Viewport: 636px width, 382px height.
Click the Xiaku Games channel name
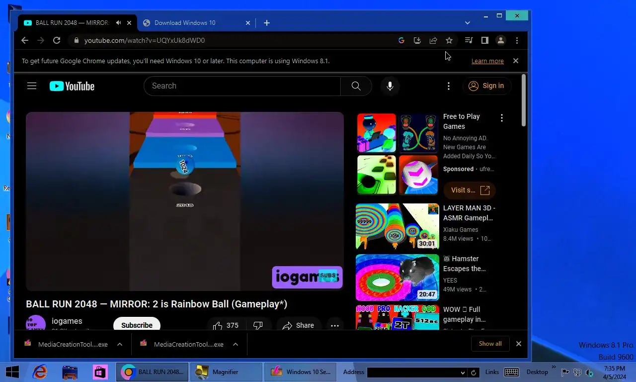[461, 230]
